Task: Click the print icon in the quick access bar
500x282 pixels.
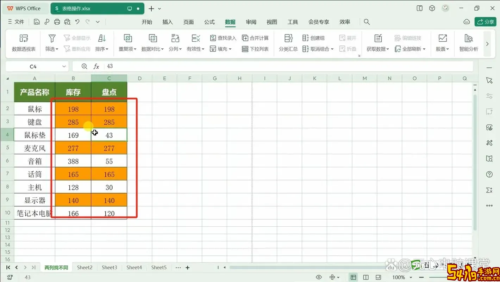Action: (x=57, y=22)
